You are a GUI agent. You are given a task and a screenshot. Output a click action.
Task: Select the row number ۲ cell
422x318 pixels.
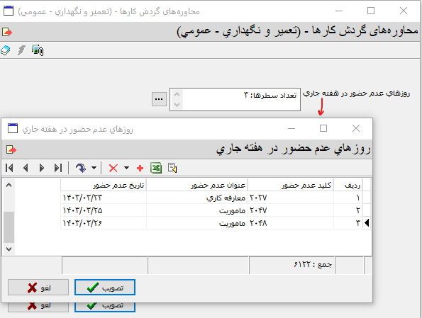tap(348, 210)
